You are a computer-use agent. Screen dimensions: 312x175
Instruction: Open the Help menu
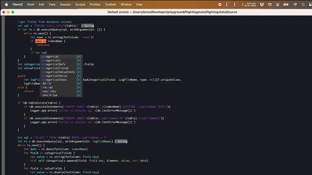pos(139,4)
